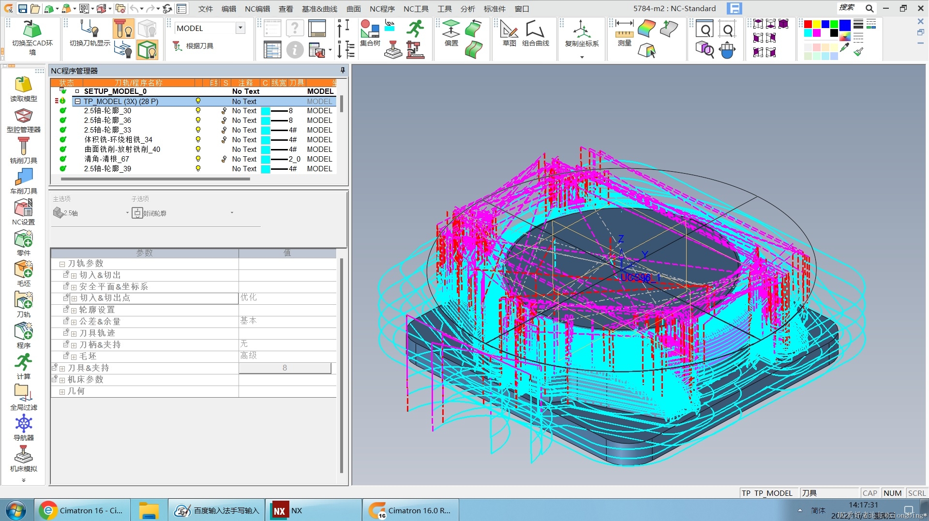
Task: Open the 导航器 icon
Action: (23, 424)
